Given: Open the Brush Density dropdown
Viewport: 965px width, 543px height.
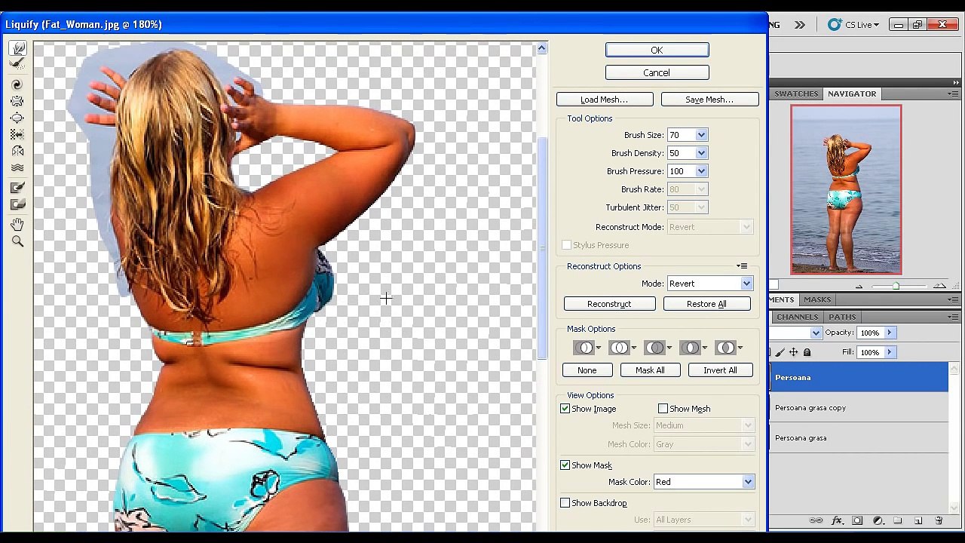Looking at the screenshot, I should [702, 153].
